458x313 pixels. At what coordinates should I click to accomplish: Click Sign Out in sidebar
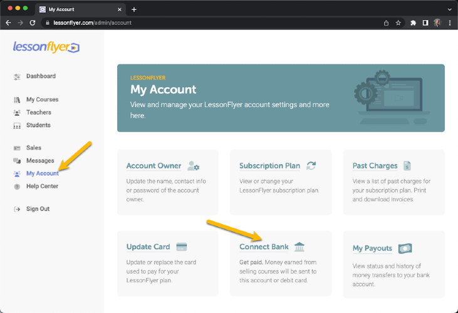38,209
